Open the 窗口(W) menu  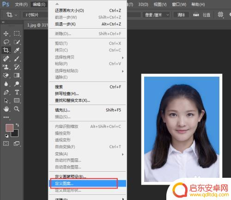pyautogui.click(x=179, y=5)
